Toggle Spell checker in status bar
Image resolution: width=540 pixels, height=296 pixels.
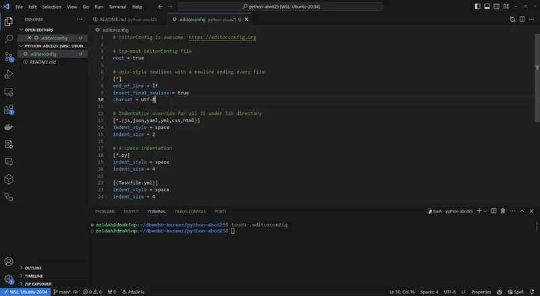tap(516, 292)
